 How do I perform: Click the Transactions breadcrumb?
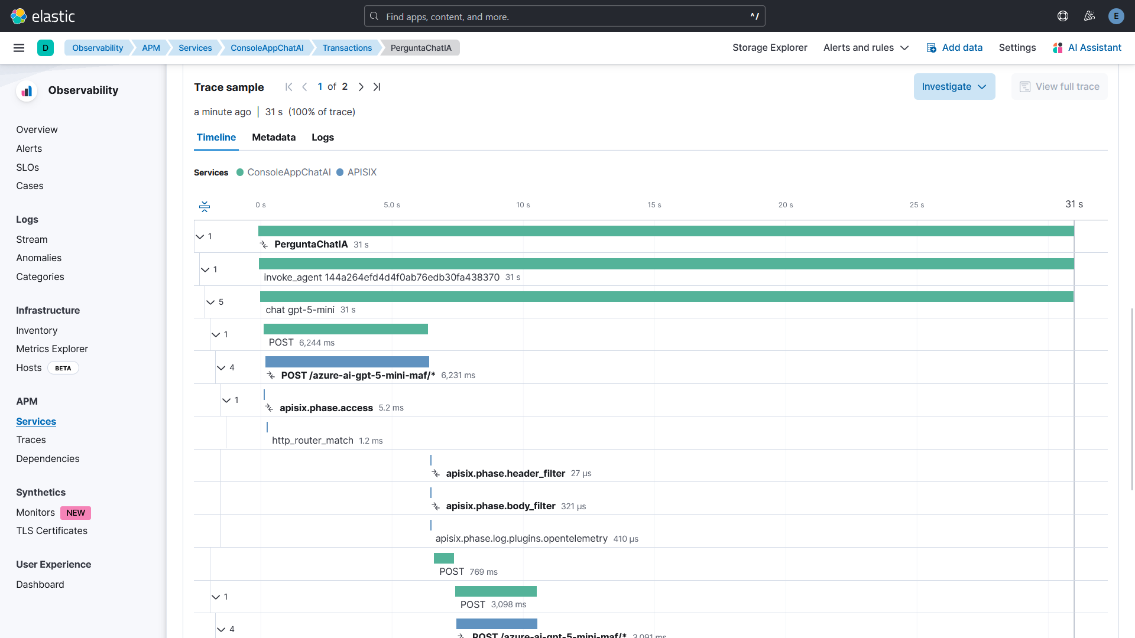(x=347, y=48)
